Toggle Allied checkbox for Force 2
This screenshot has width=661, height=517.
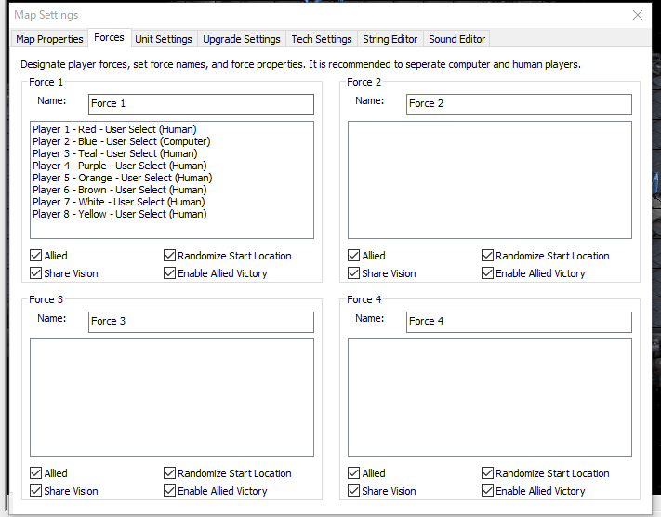click(x=353, y=256)
